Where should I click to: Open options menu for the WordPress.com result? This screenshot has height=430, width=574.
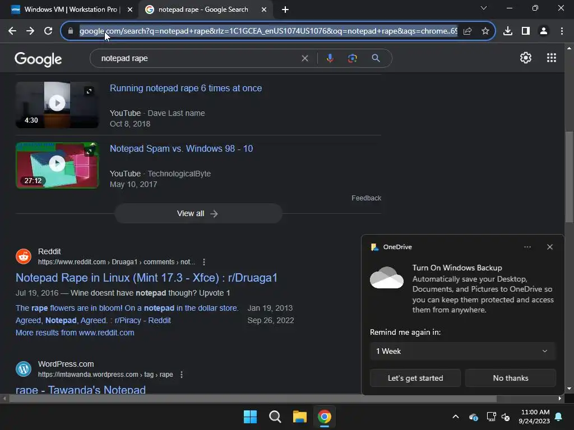pyautogui.click(x=182, y=375)
